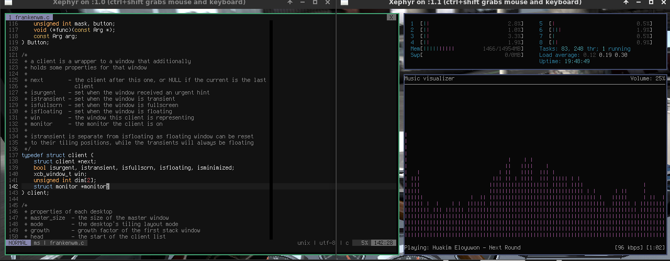
Task: Click the 142:28 cursor position indicator
Action: point(384,243)
